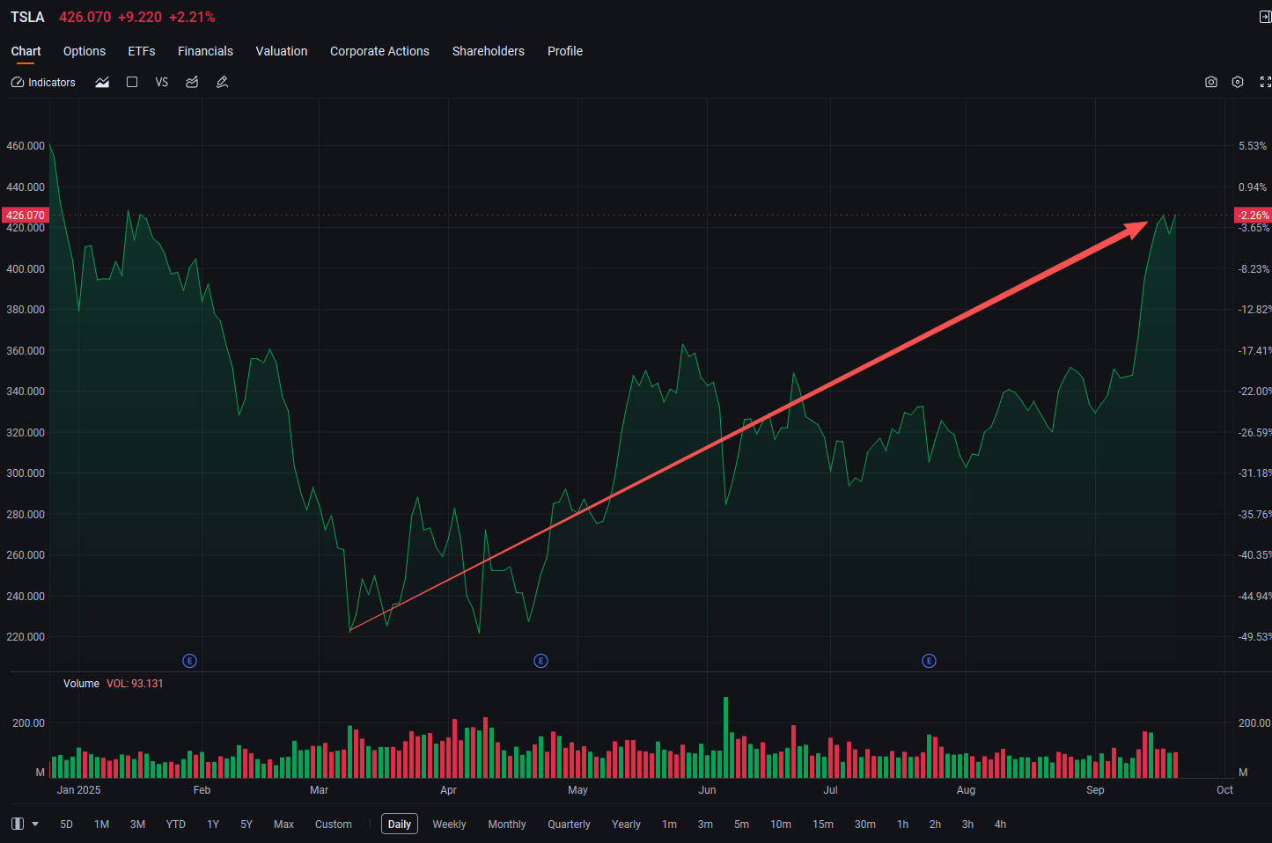Open the ETFs tab

142,51
